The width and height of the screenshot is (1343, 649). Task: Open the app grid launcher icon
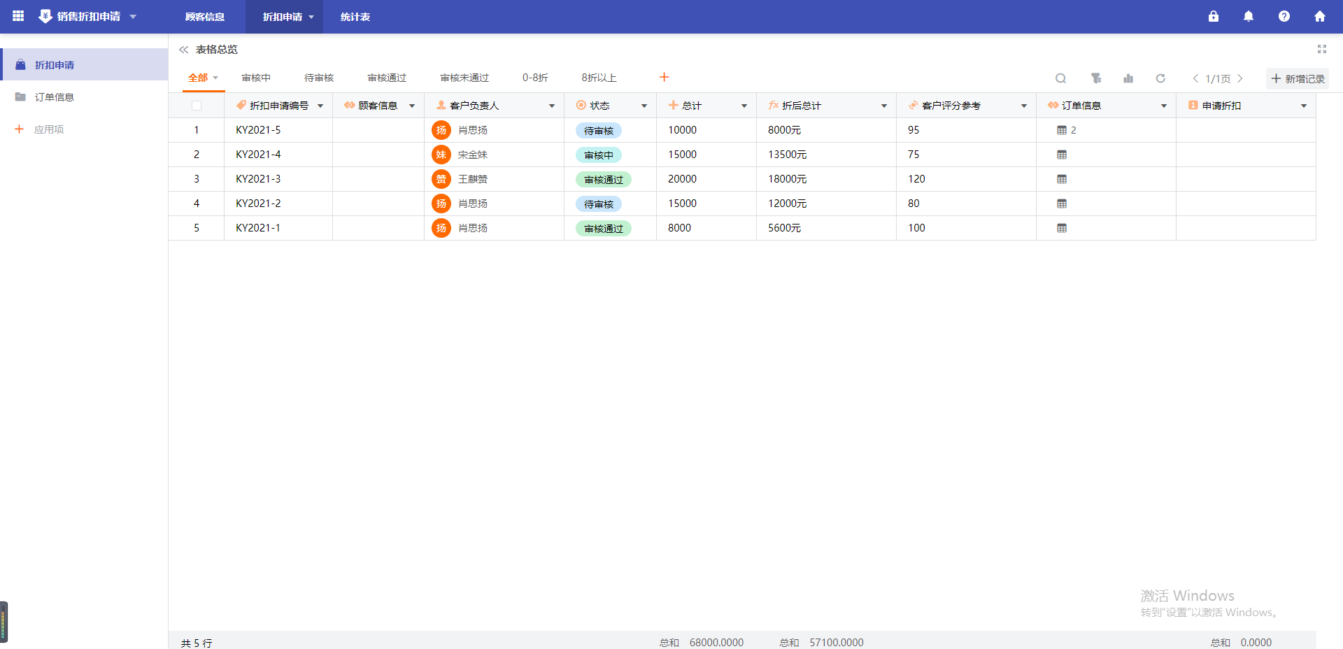pos(18,16)
